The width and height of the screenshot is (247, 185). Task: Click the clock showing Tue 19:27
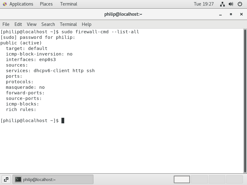click(204, 4)
